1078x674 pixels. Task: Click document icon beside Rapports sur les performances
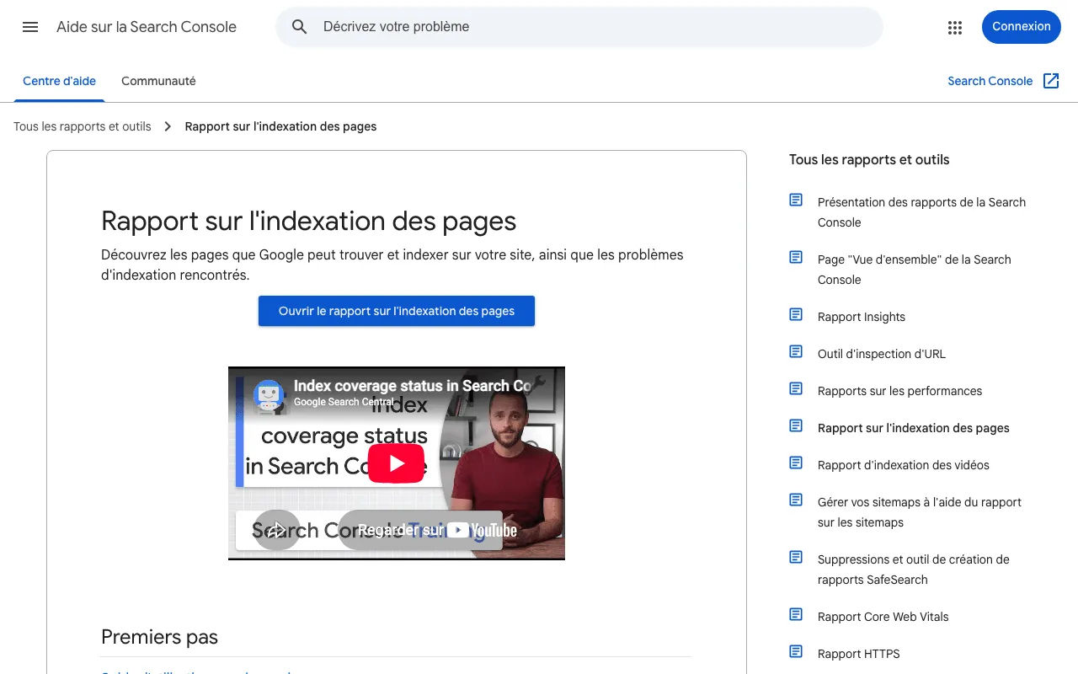(796, 388)
